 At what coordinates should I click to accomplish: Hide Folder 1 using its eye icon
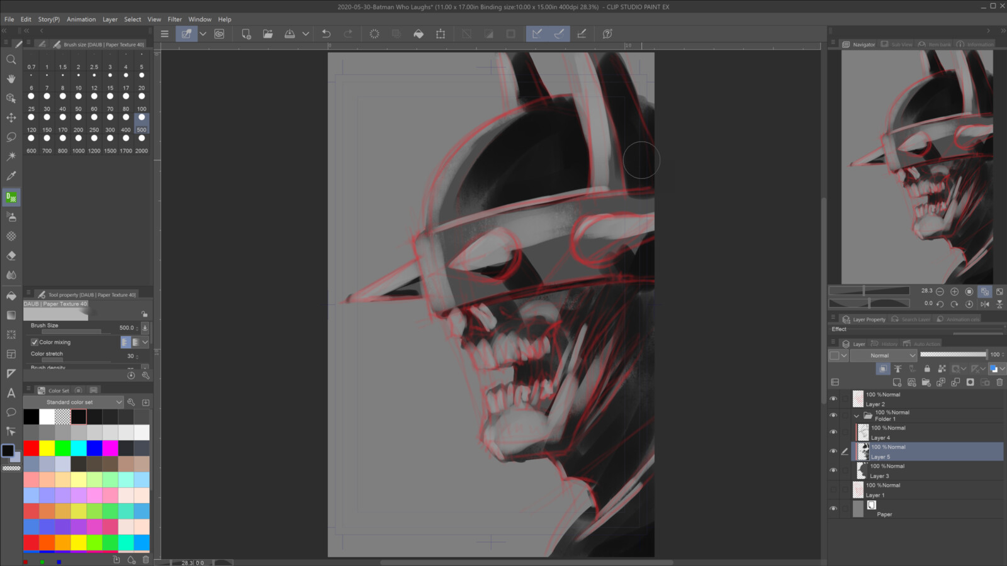coord(833,415)
